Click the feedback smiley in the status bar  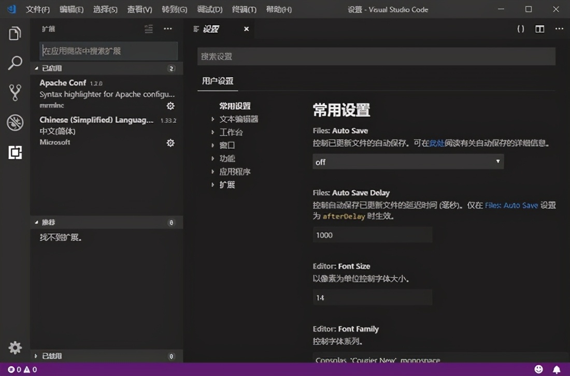pos(539,368)
